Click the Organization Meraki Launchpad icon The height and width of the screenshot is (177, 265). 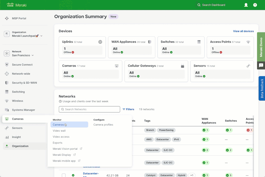coord(7,34)
